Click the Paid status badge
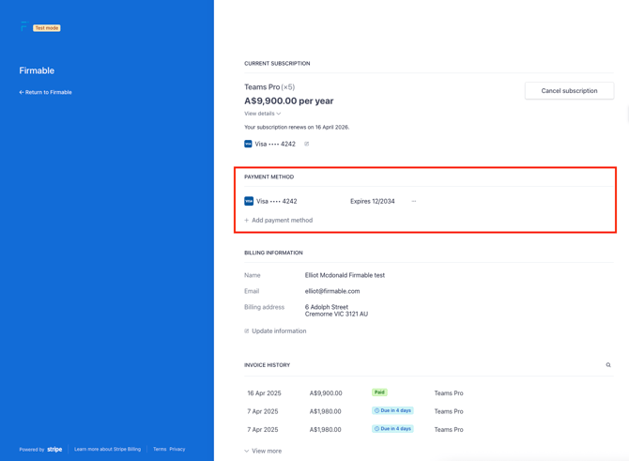This screenshot has height=461, width=629. [379, 392]
